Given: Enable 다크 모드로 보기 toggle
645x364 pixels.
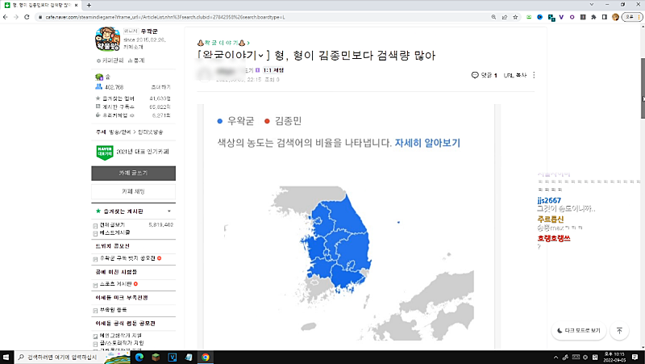Looking at the screenshot, I should point(578,331).
